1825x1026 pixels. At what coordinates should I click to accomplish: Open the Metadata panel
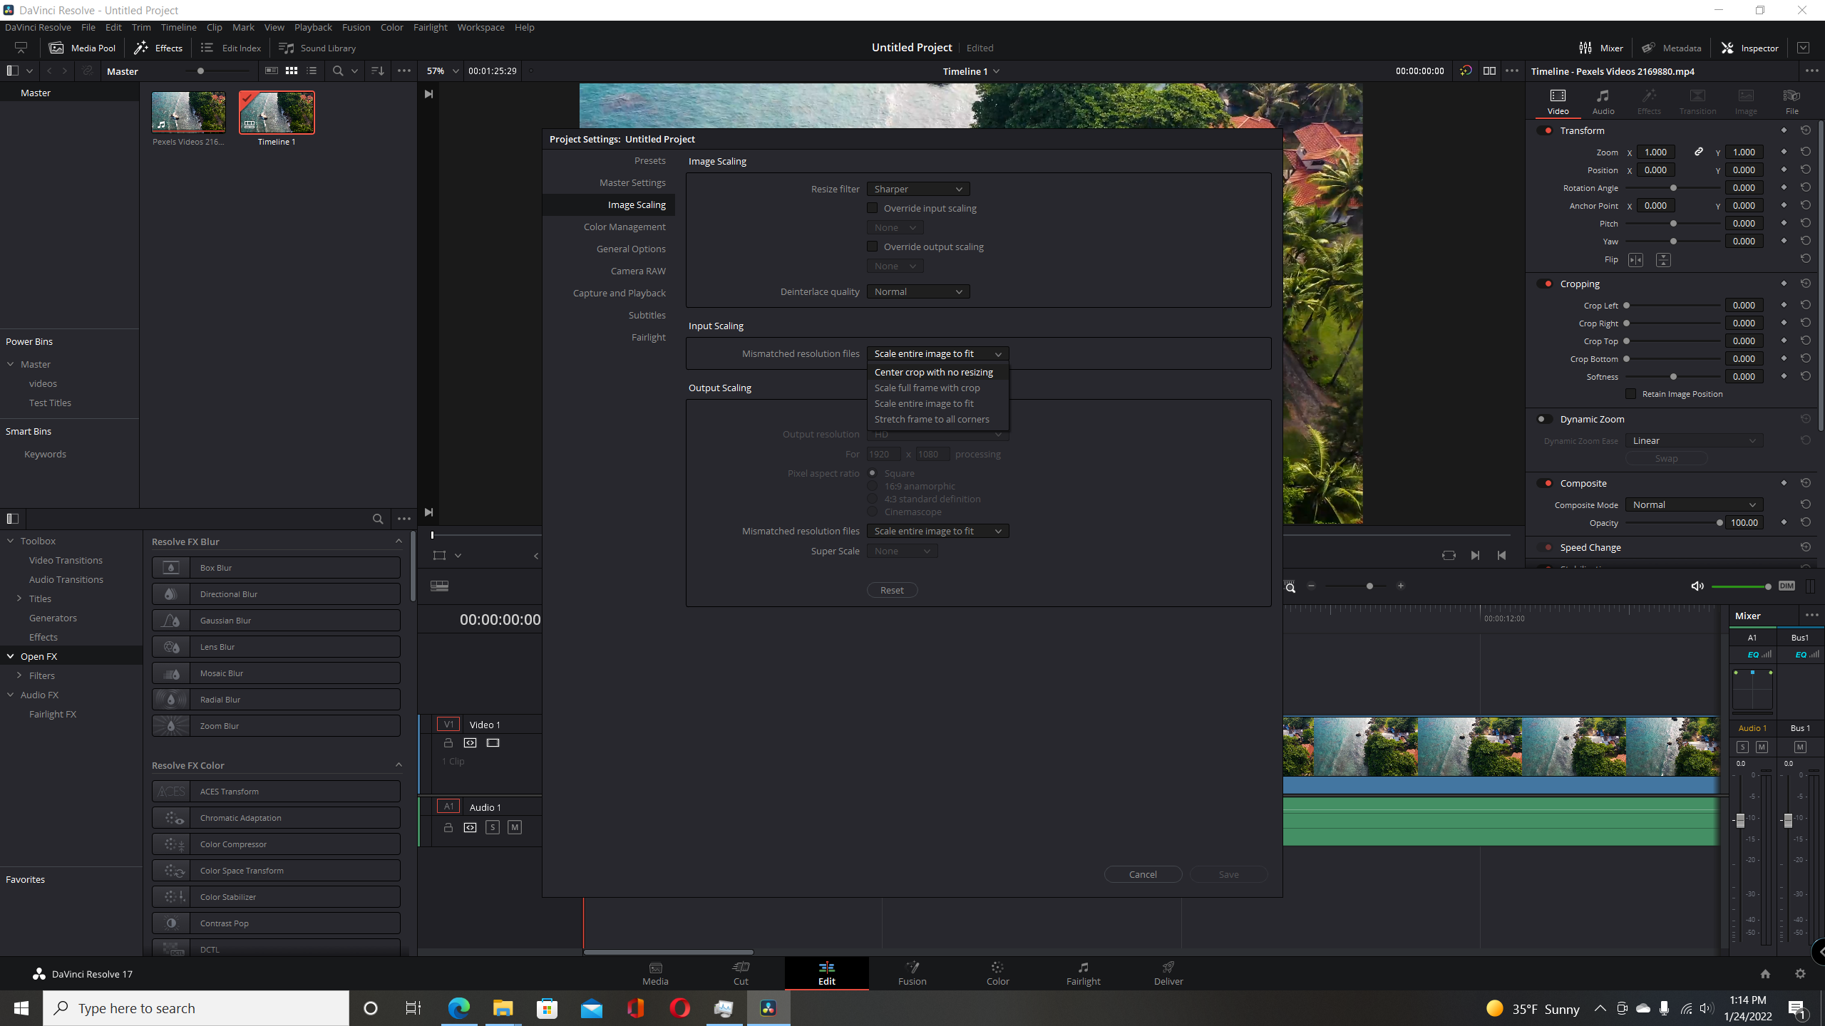[x=1671, y=48]
